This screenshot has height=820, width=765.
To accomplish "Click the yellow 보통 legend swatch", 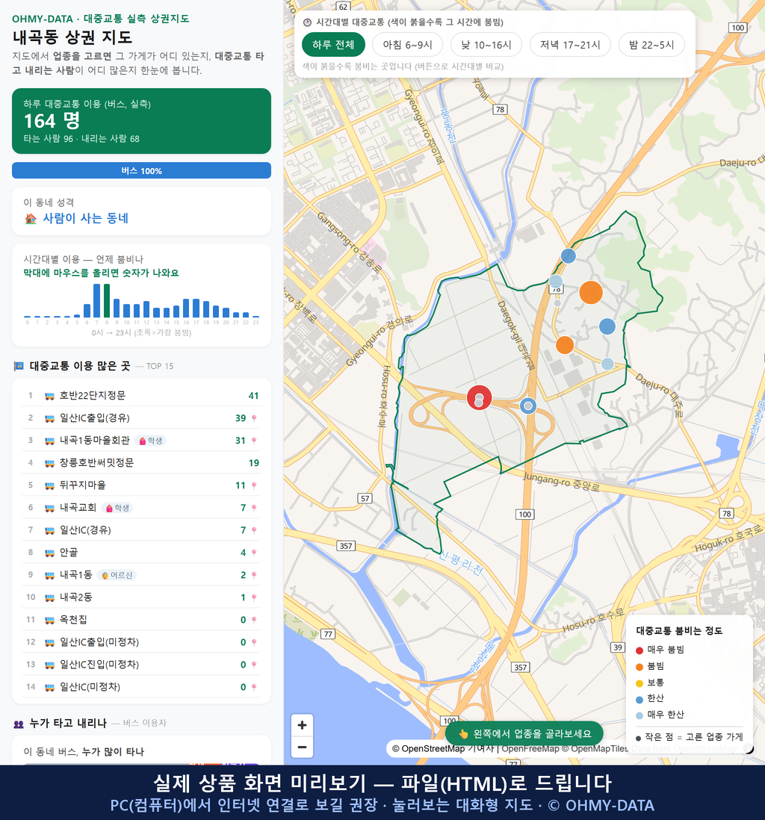I will [x=639, y=683].
